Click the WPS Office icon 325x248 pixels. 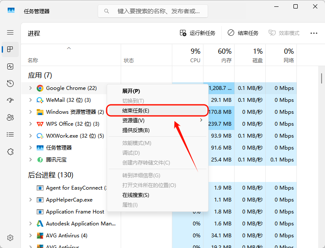click(40, 124)
